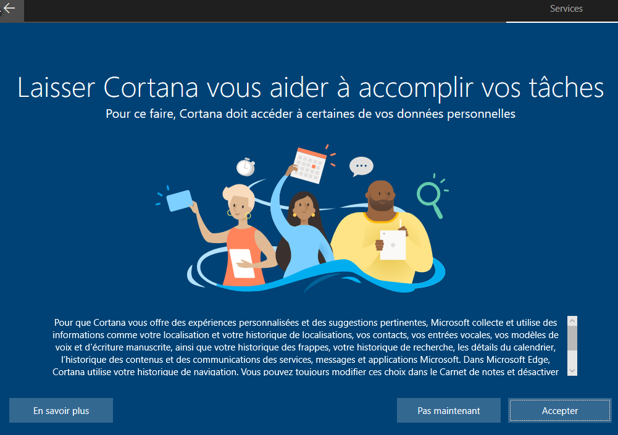Click the bearded man in yellow sweater

click(382, 233)
